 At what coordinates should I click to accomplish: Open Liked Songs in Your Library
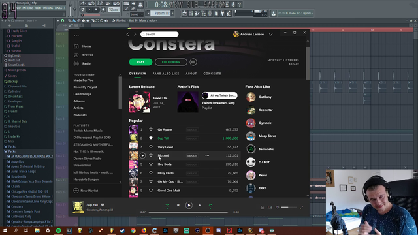82,94
